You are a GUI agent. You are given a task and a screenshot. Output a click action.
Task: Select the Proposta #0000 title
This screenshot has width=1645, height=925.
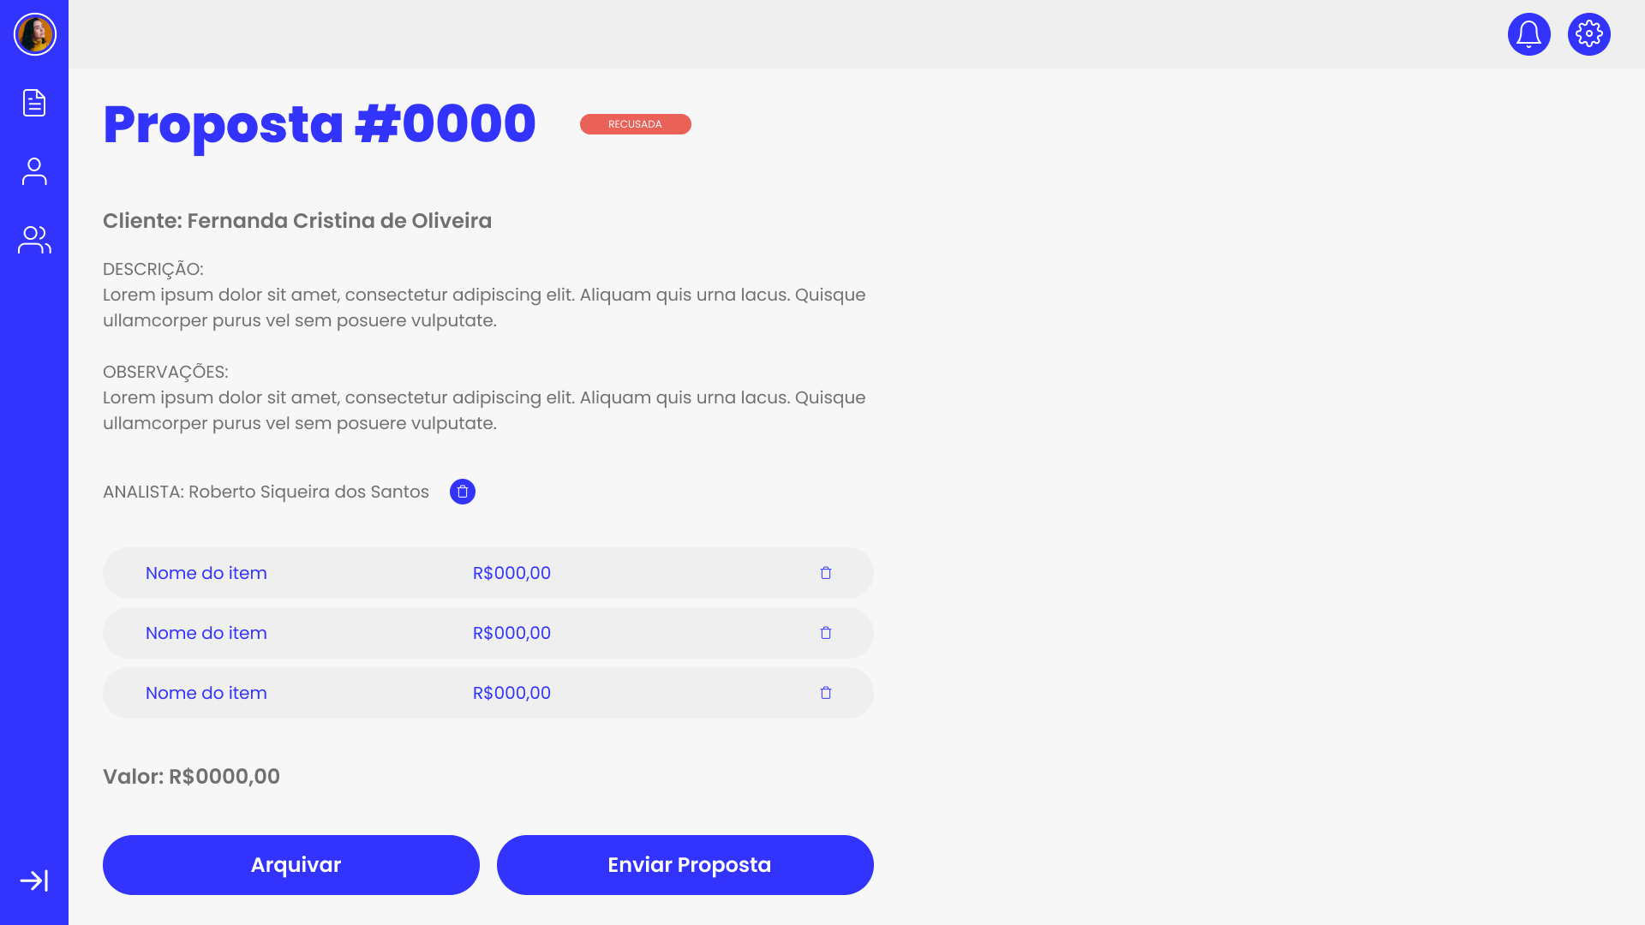pyautogui.click(x=319, y=123)
